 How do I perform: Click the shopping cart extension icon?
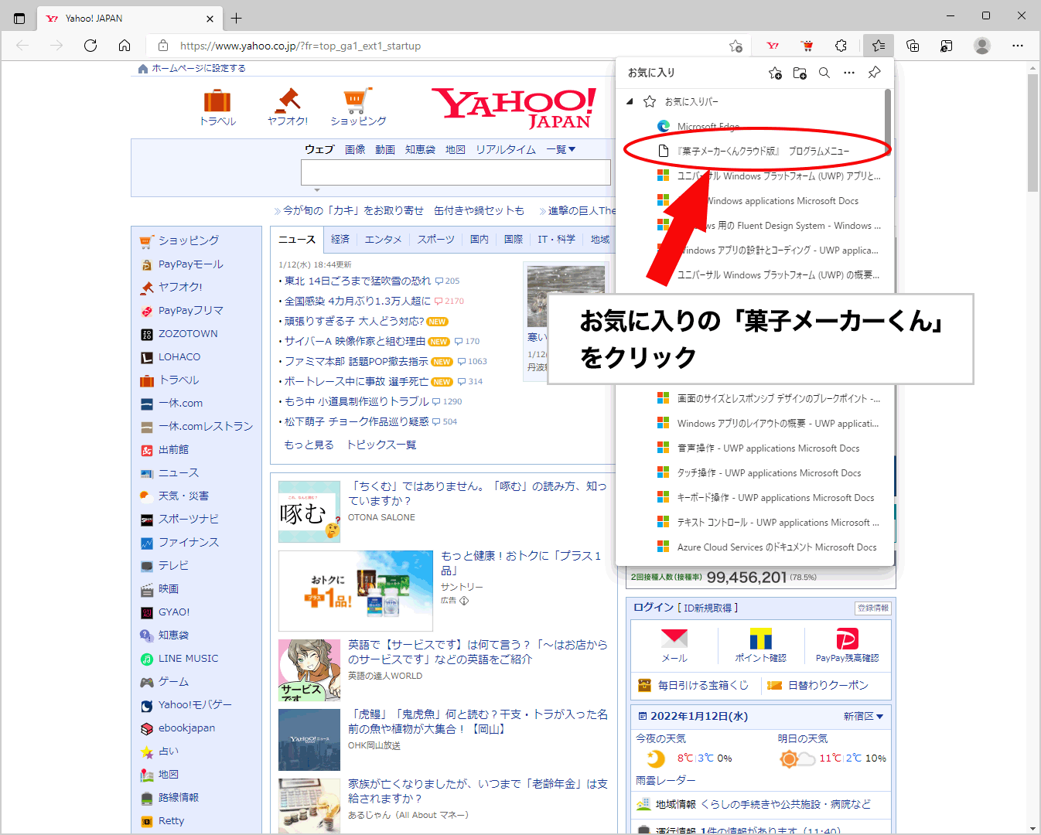[x=807, y=46]
